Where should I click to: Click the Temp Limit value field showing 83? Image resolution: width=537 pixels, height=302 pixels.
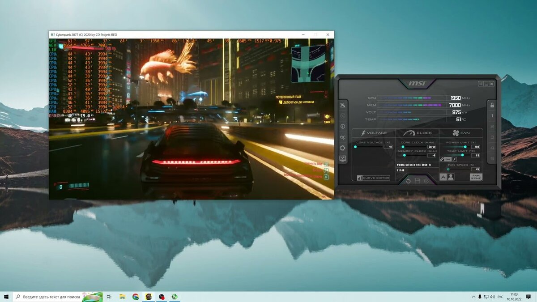pos(475,155)
